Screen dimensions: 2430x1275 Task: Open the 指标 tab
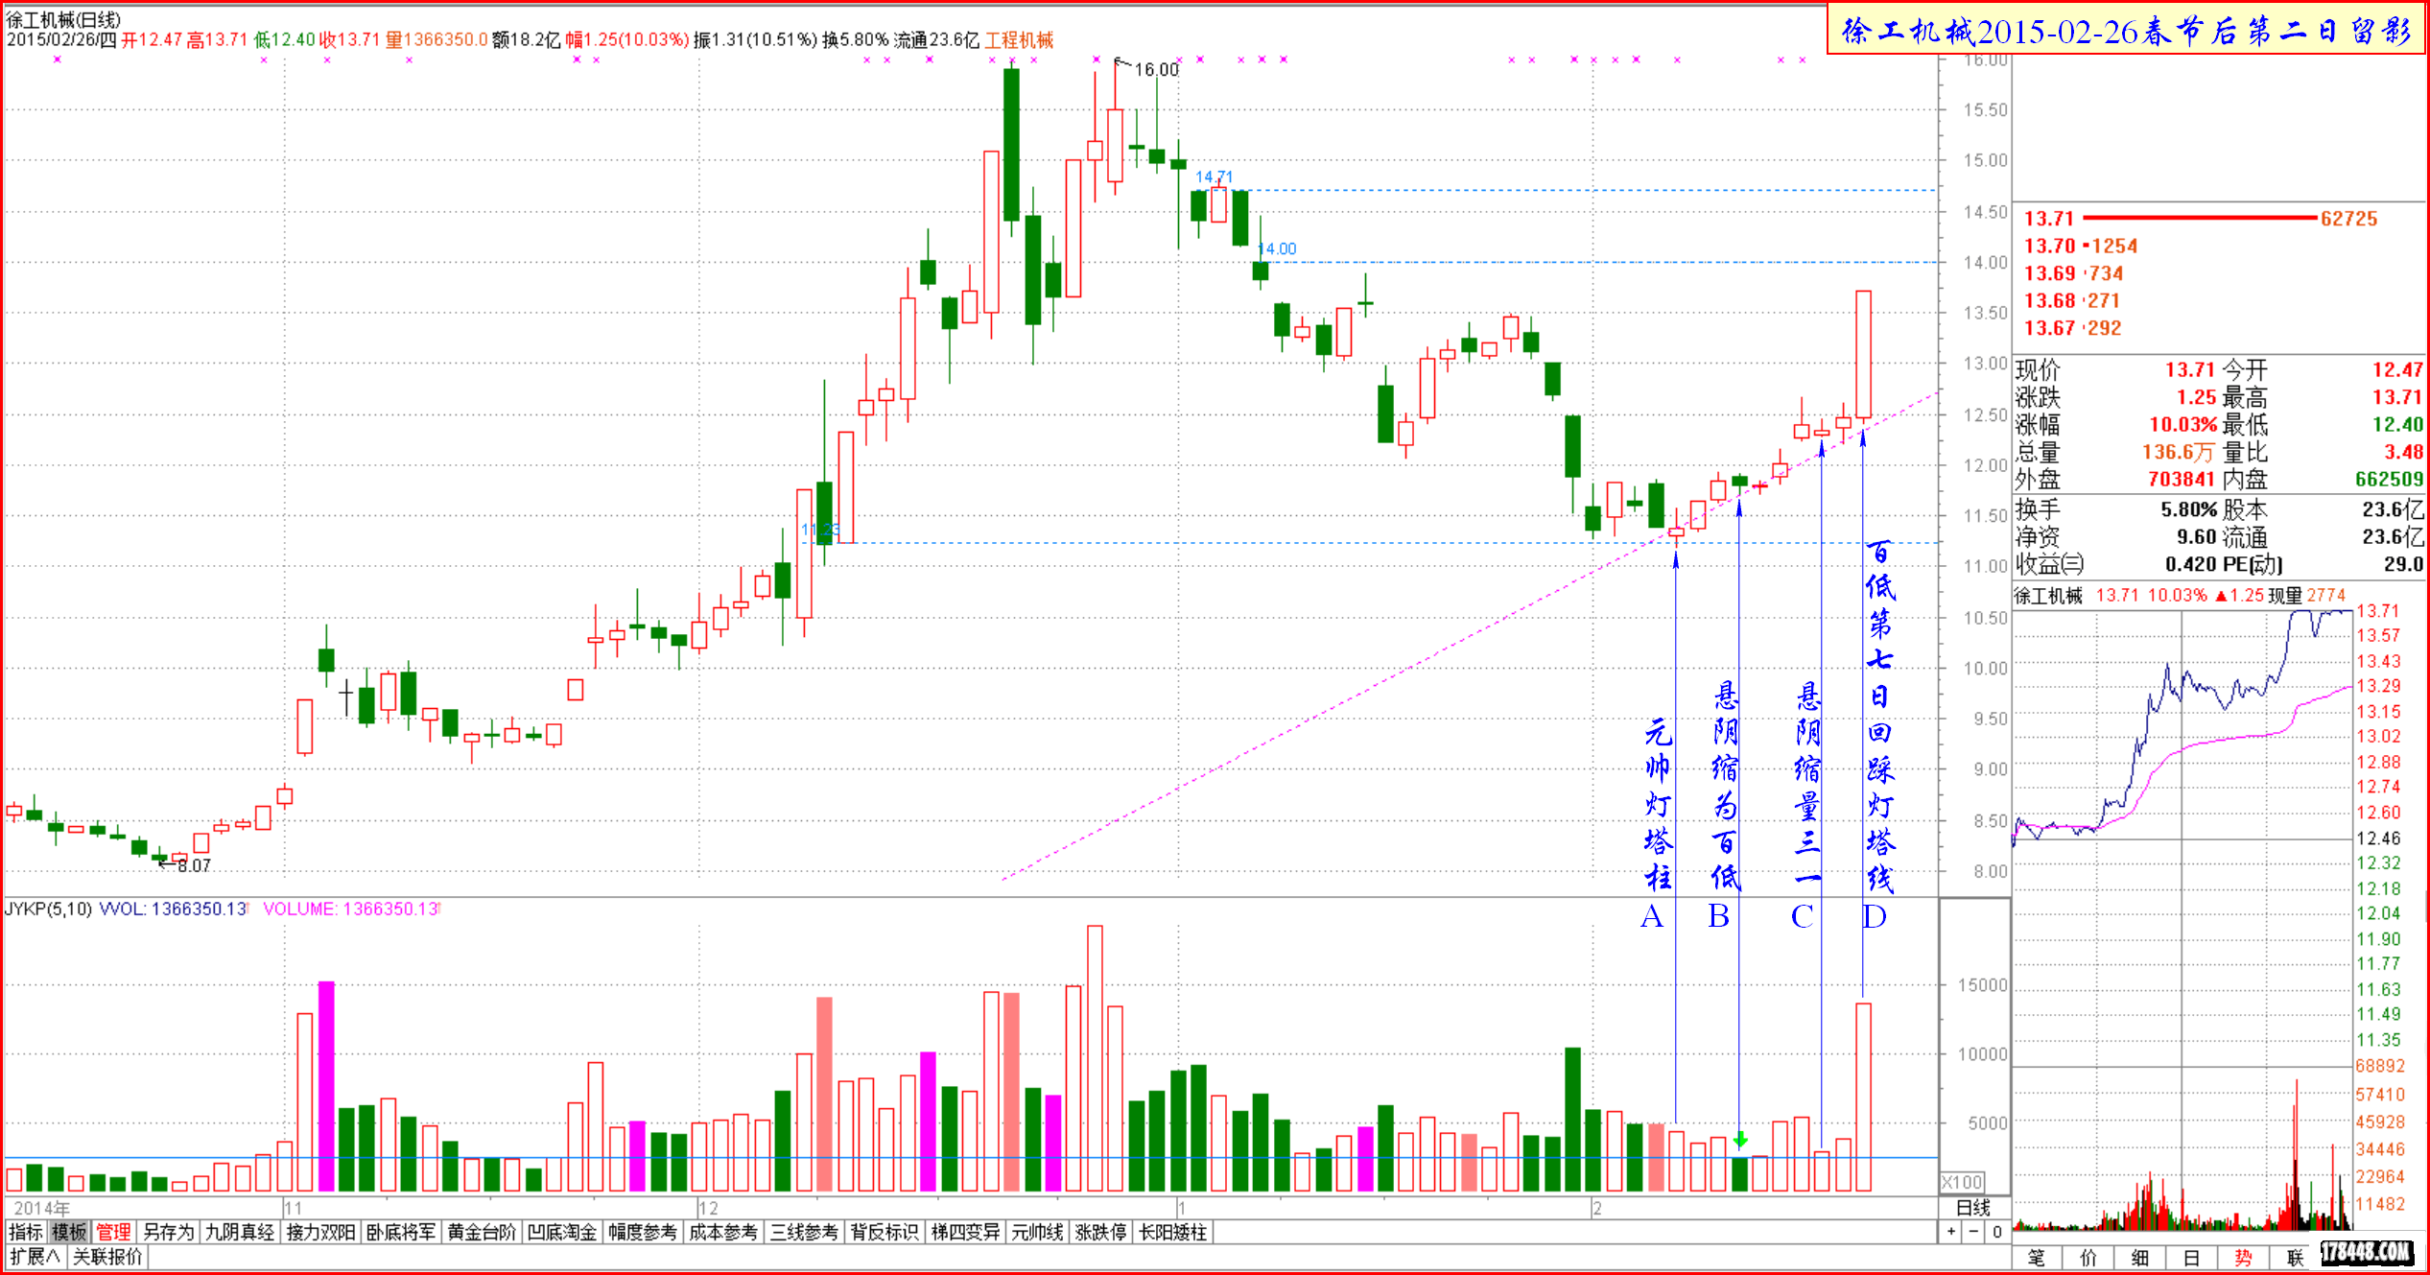point(26,1232)
